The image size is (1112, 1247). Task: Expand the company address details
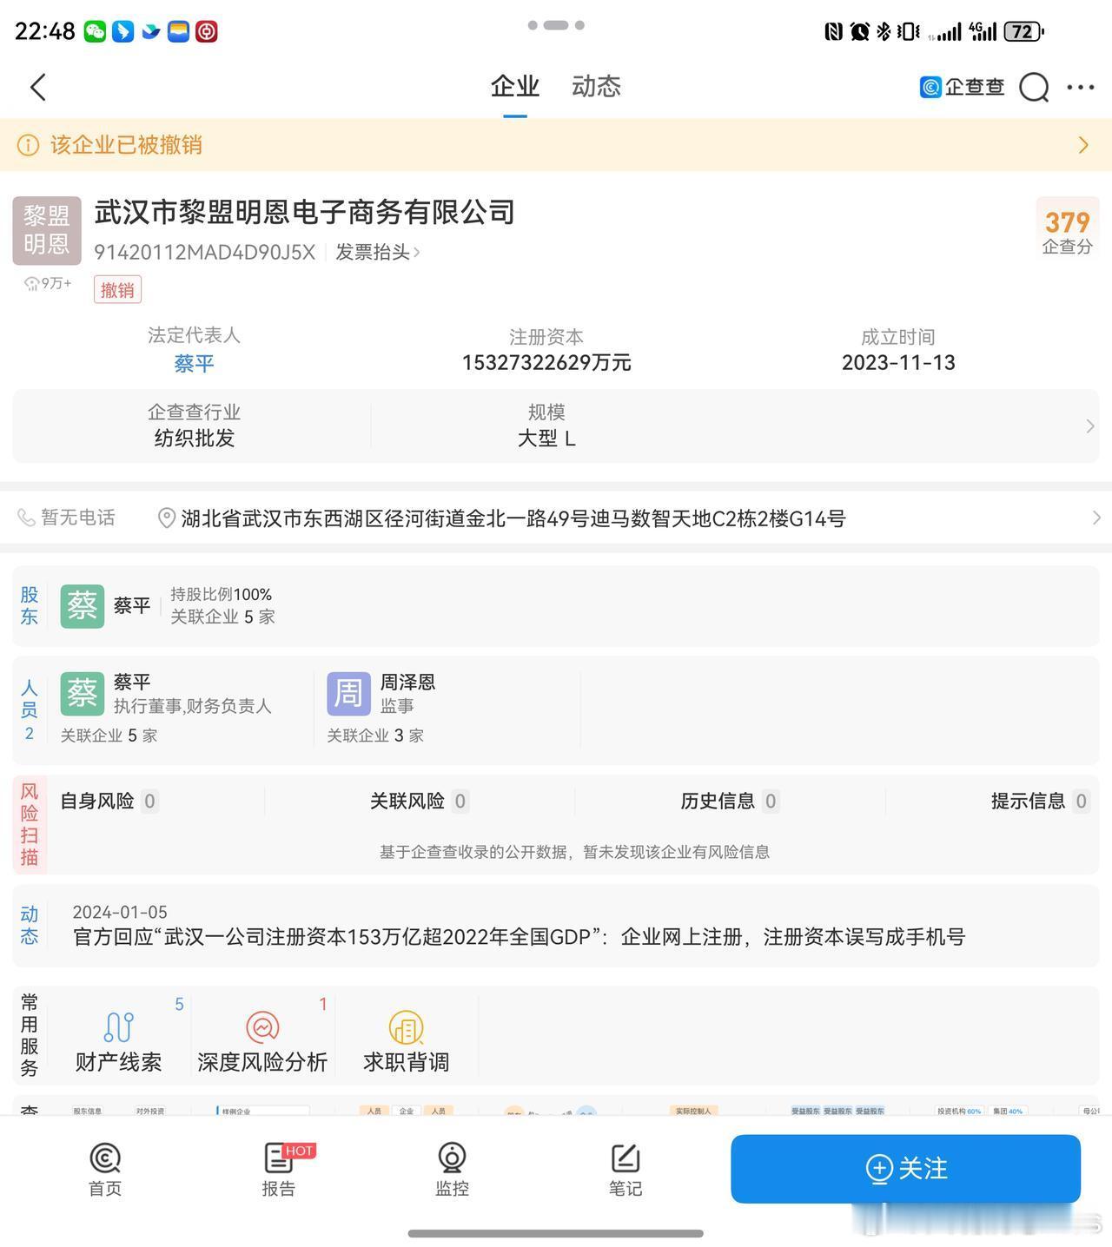(x=1096, y=518)
